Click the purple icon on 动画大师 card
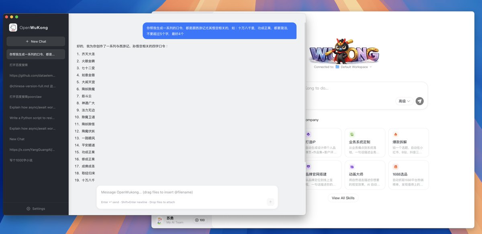482x234 pixels. pyautogui.click(x=352, y=167)
